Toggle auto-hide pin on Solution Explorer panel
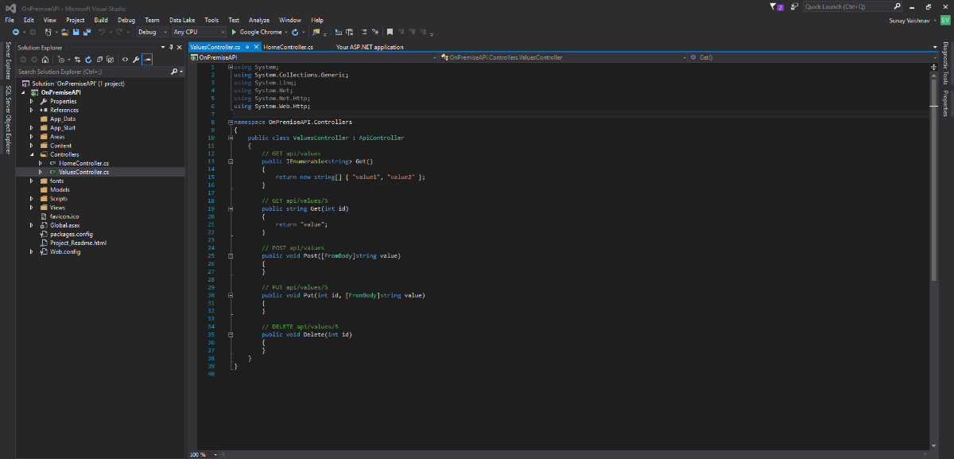 pos(170,47)
